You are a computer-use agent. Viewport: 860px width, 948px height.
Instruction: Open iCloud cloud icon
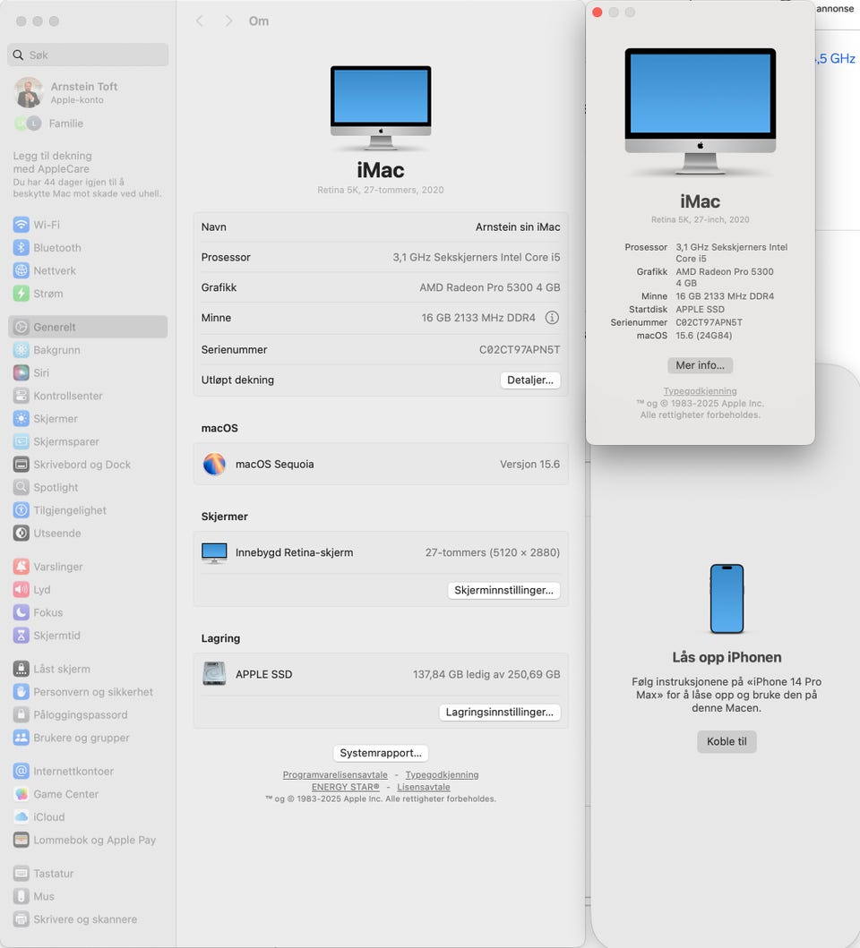click(x=21, y=817)
